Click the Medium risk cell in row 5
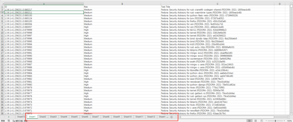This screenshot has width=293, height=122. pyautogui.click(x=122, y=18)
